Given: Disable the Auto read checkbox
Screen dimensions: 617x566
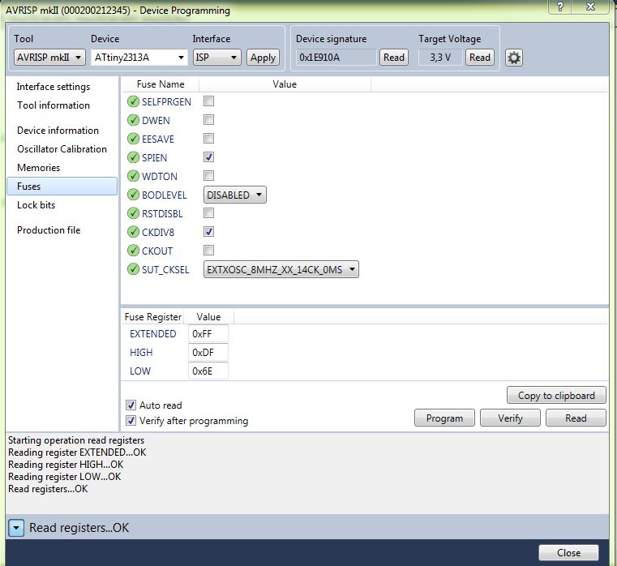Looking at the screenshot, I should tap(131, 405).
